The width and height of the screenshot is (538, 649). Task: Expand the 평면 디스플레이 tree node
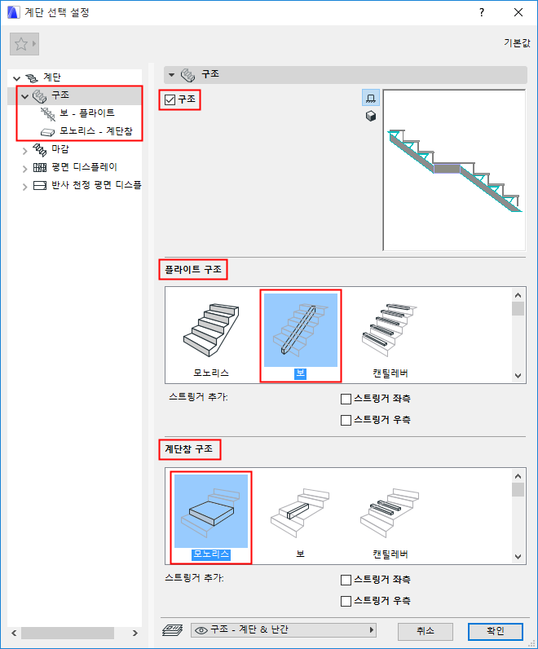coord(24,169)
